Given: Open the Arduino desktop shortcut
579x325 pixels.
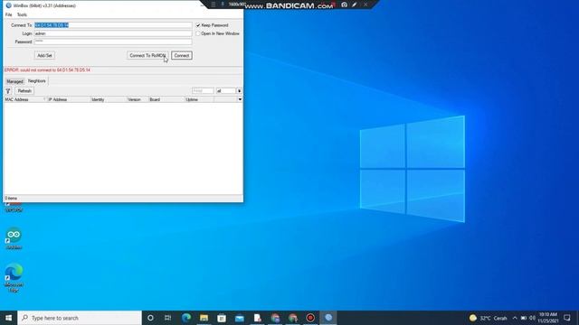Looking at the screenshot, I should [x=14, y=238].
